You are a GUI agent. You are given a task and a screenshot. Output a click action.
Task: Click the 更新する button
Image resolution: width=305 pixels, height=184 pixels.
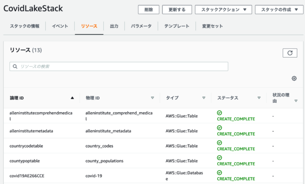coord(177,10)
